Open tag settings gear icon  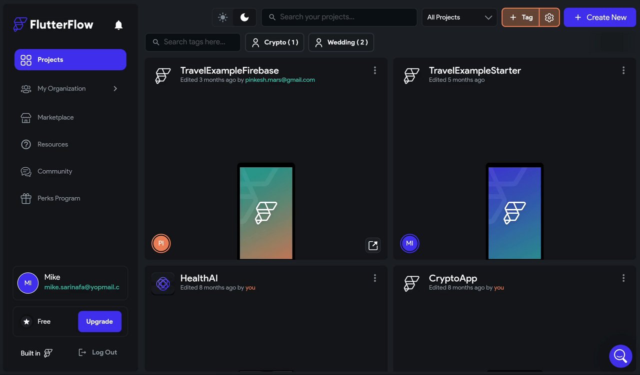(x=549, y=17)
